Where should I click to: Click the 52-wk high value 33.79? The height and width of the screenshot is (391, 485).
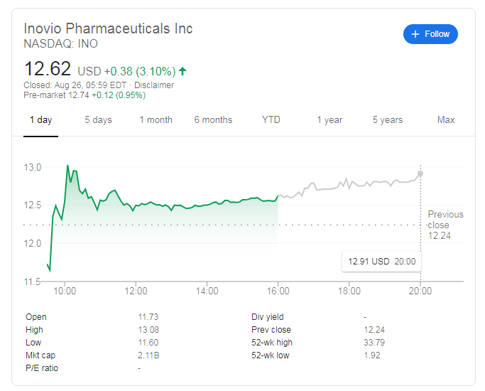click(x=374, y=343)
